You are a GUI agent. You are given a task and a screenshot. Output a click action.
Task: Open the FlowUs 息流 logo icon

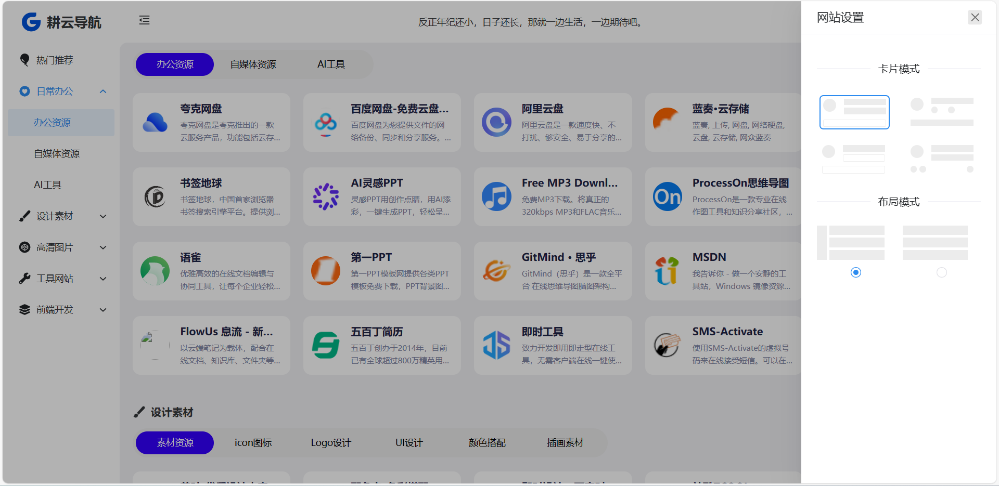(x=155, y=346)
